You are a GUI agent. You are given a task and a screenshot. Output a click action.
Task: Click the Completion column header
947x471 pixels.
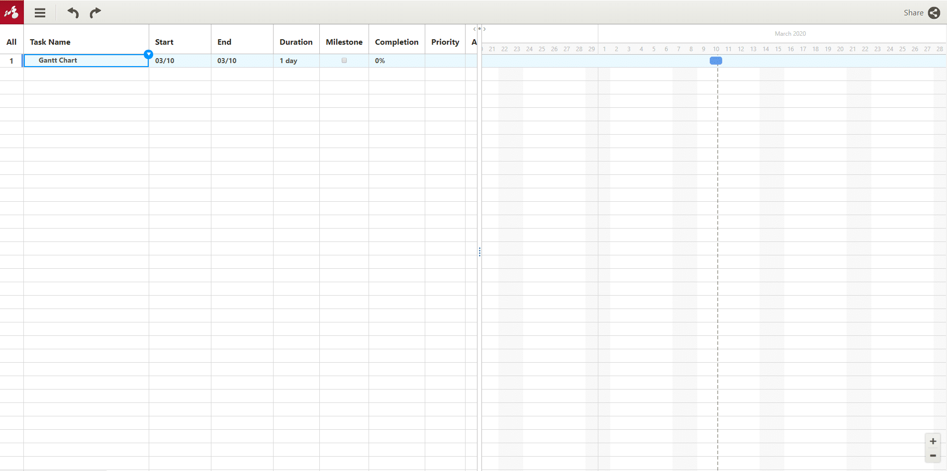click(397, 42)
